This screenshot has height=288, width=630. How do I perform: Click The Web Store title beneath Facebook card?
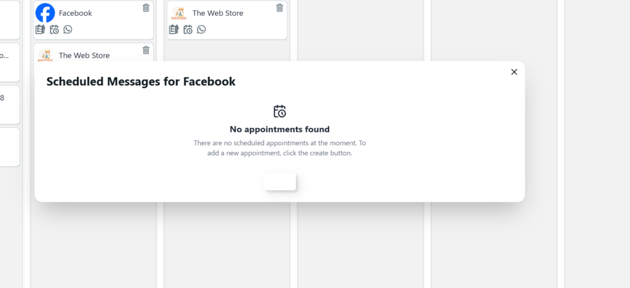[x=84, y=55]
